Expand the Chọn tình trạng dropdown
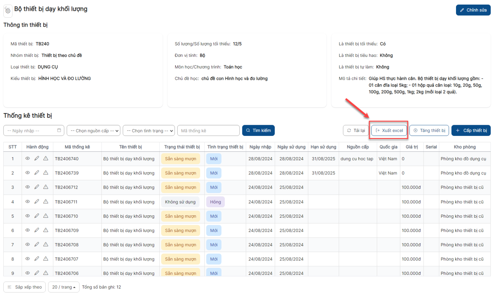Viewport: 495px width, 294px height. pyautogui.click(x=149, y=131)
